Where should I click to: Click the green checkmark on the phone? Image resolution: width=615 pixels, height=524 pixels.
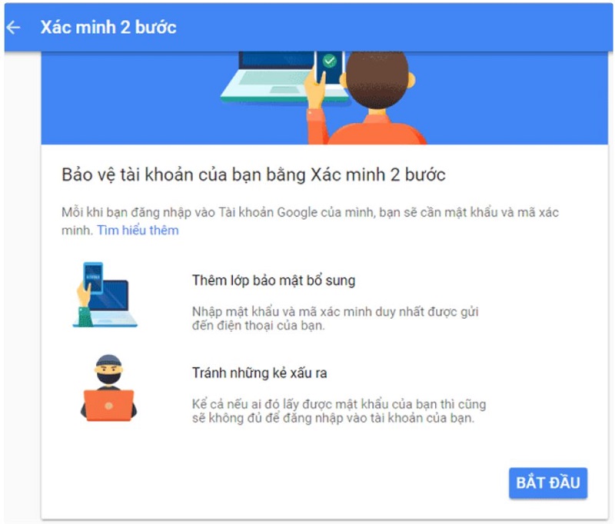pos(330,61)
